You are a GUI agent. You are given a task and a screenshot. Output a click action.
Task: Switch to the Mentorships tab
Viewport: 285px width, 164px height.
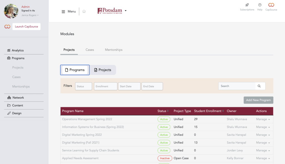click(x=114, y=50)
